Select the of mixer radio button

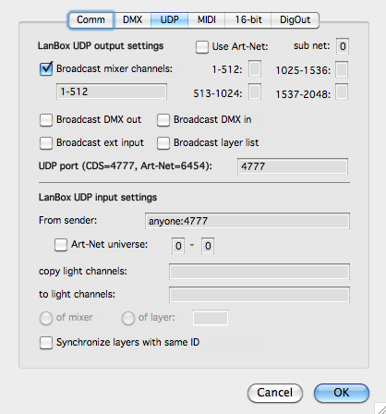click(x=46, y=318)
